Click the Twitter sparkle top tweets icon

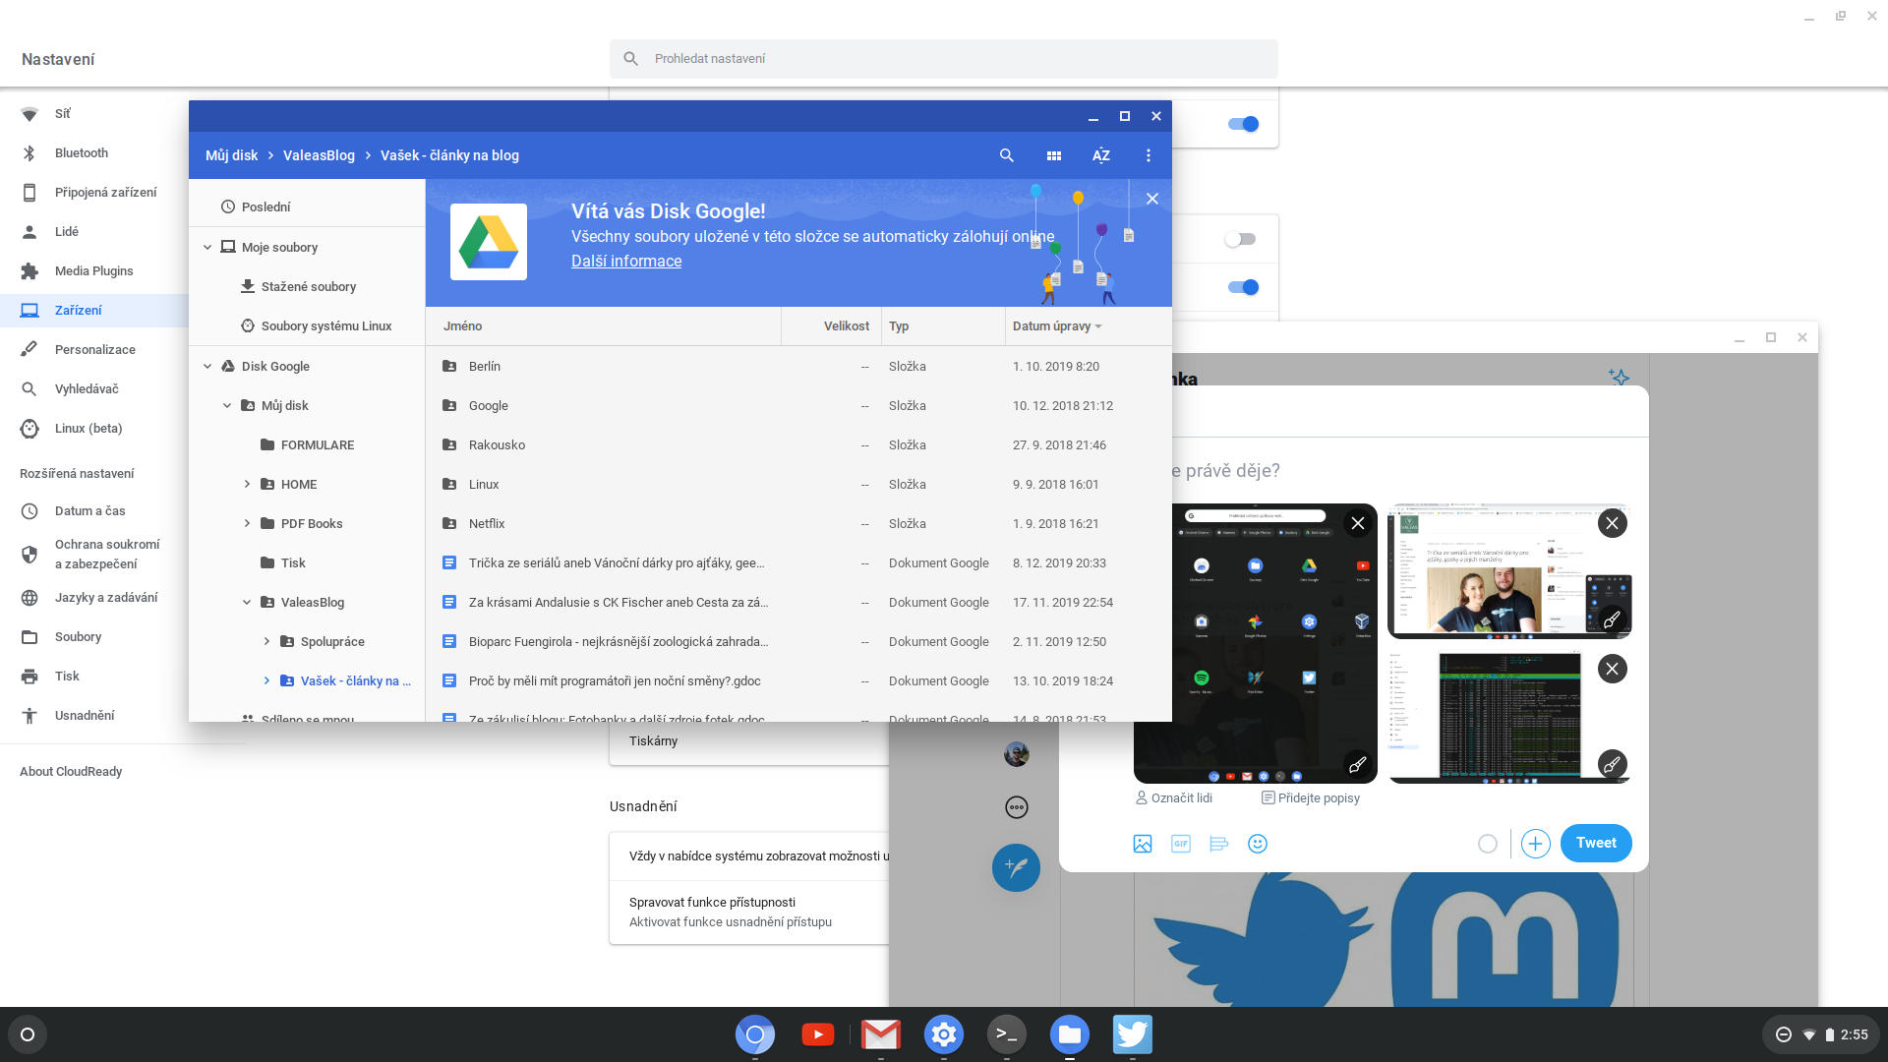(x=1619, y=377)
